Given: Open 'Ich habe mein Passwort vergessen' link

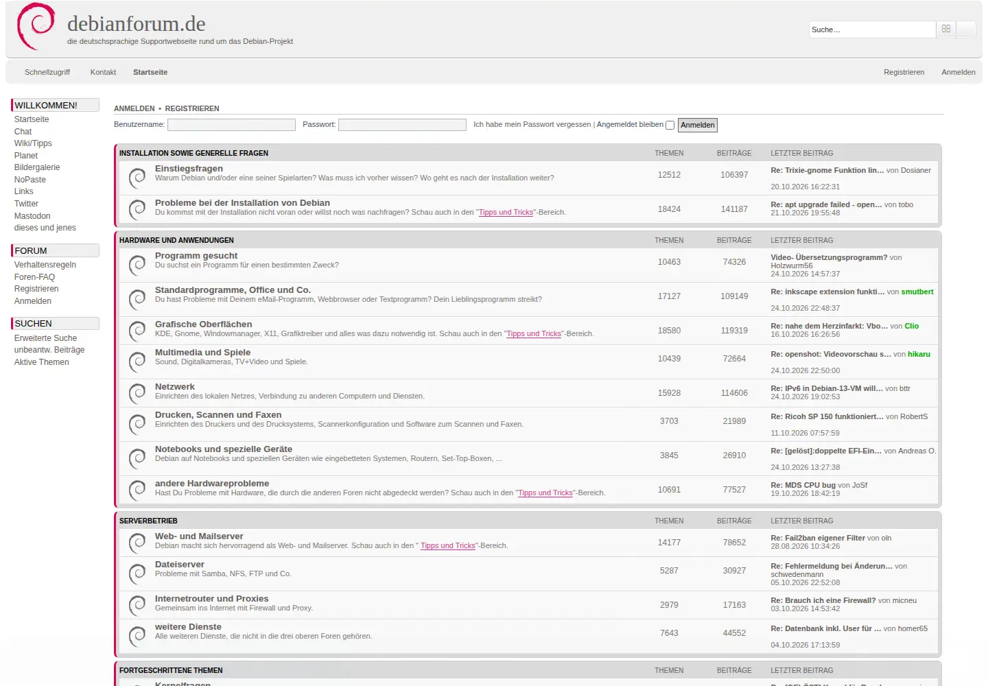Looking at the screenshot, I should click(x=532, y=124).
